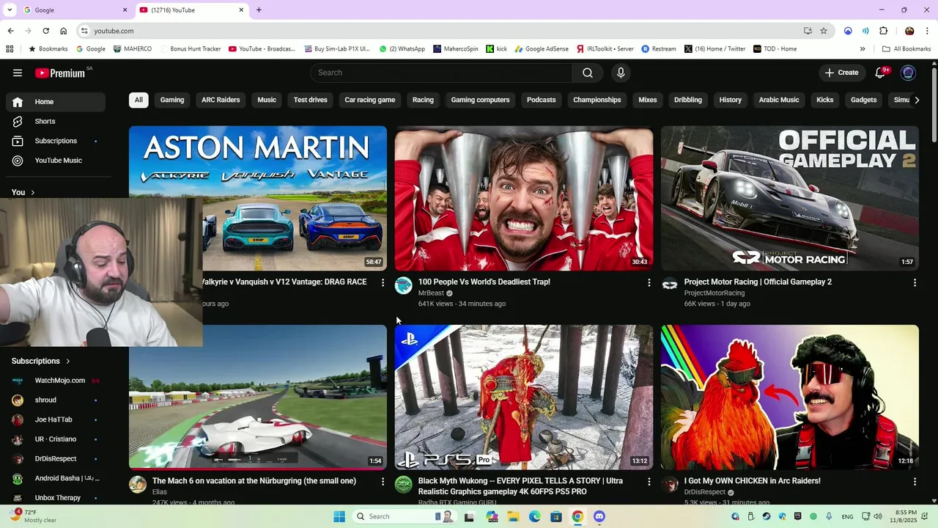Select the Arabic Music chip
This screenshot has width=938, height=528.
[x=779, y=100]
